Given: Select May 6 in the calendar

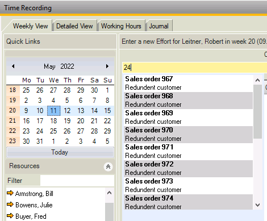Looking at the screenshot, I should [81, 101].
